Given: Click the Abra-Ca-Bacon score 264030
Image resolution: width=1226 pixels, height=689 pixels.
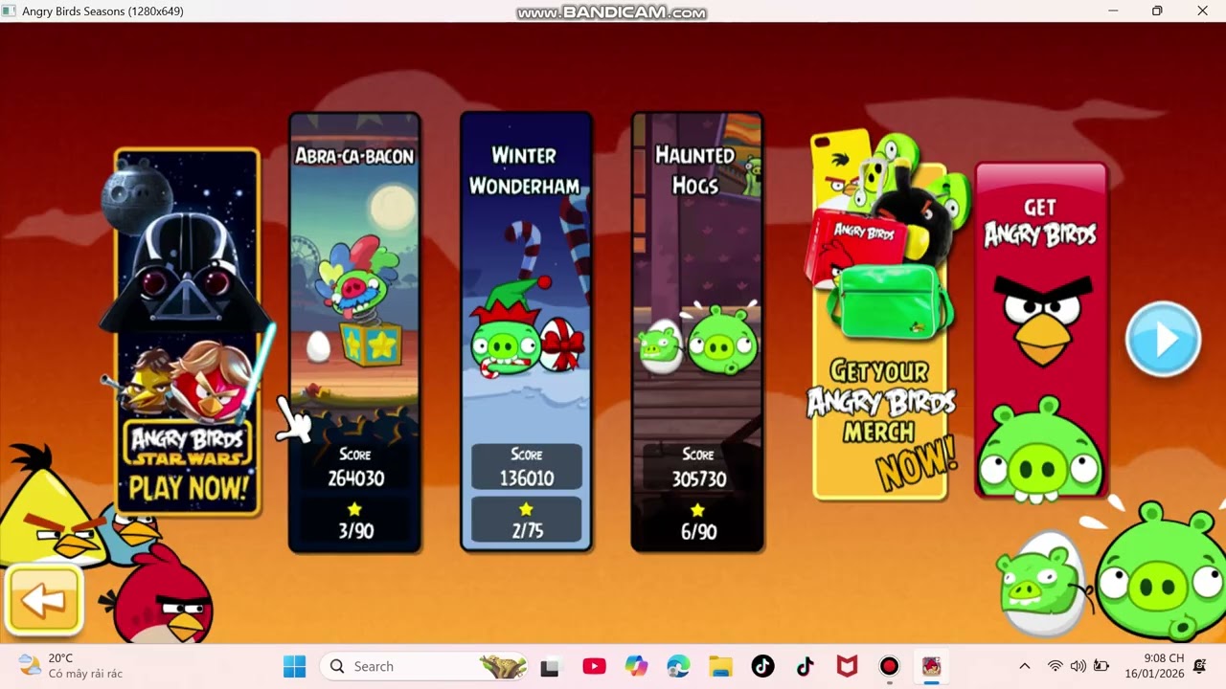Looking at the screenshot, I should [x=355, y=478].
